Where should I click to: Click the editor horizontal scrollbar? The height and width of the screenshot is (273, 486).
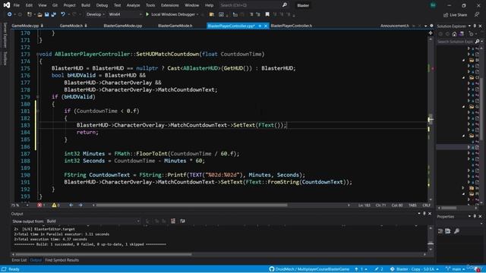click(191, 205)
